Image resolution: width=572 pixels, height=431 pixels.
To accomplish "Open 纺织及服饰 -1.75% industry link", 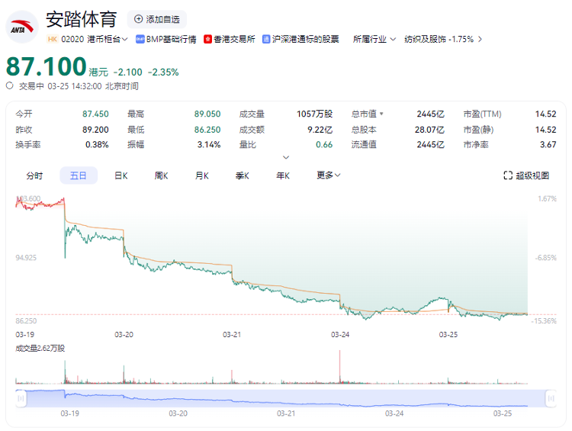I will click(439, 39).
